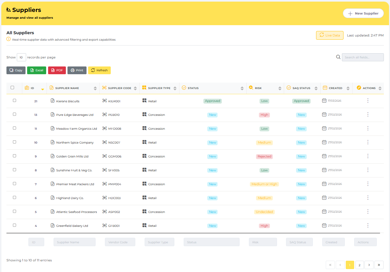Screen dimensions: 390x272
Task: Click the document icon beside Highland Dairy Co.
Action: [x=53, y=198]
